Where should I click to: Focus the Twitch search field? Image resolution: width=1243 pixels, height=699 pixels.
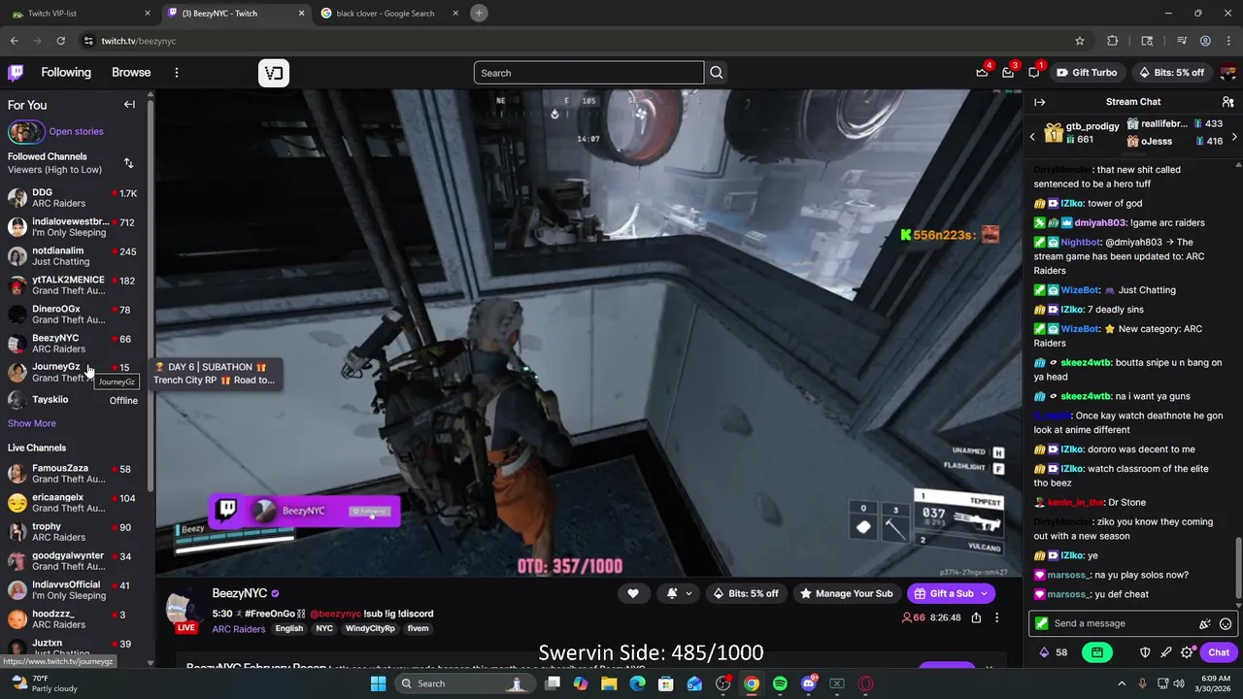coord(588,73)
